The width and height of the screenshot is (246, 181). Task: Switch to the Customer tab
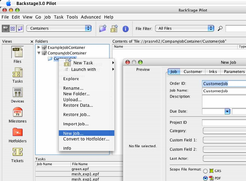pos(193,71)
